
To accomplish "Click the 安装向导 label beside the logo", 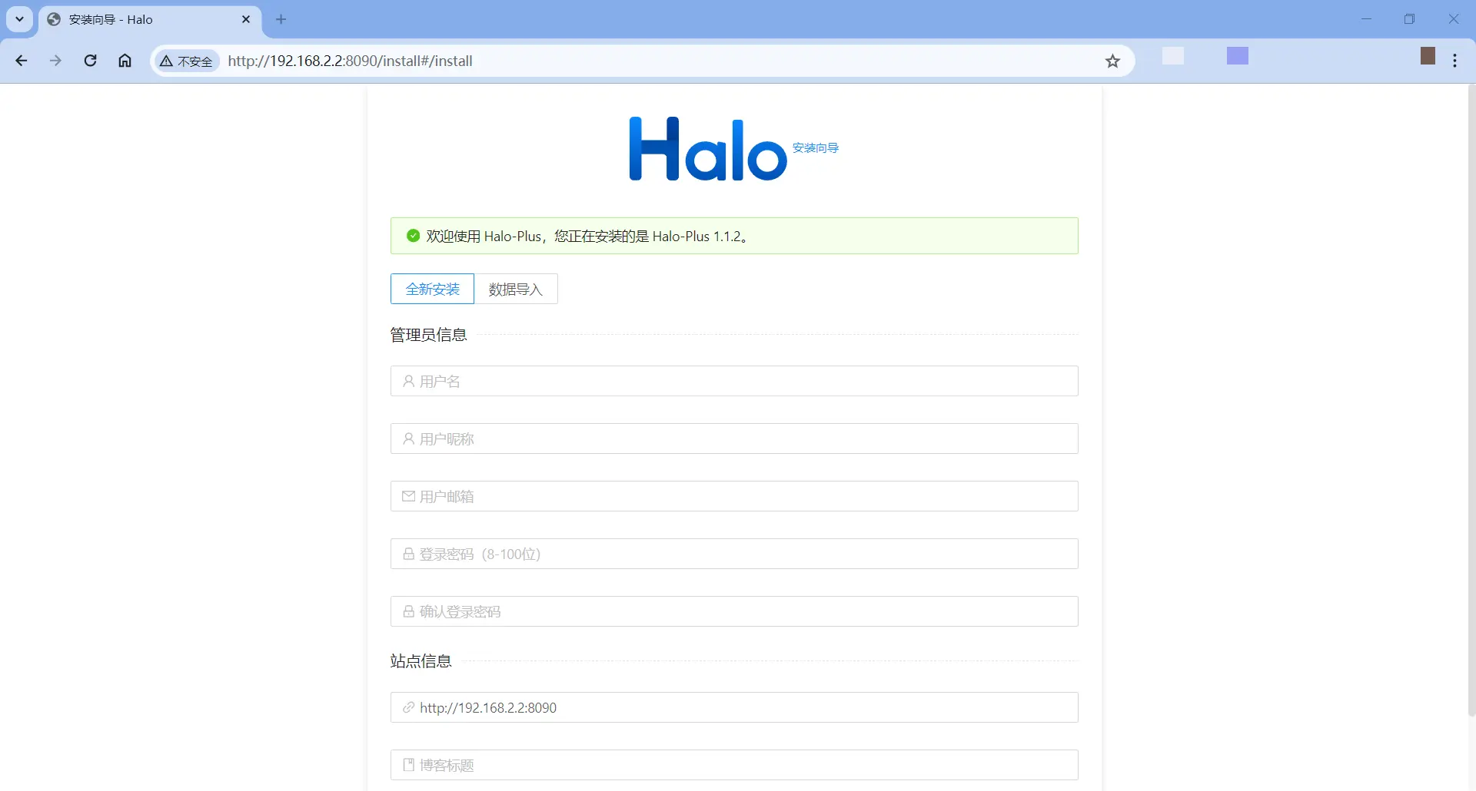I will point(816,147).
